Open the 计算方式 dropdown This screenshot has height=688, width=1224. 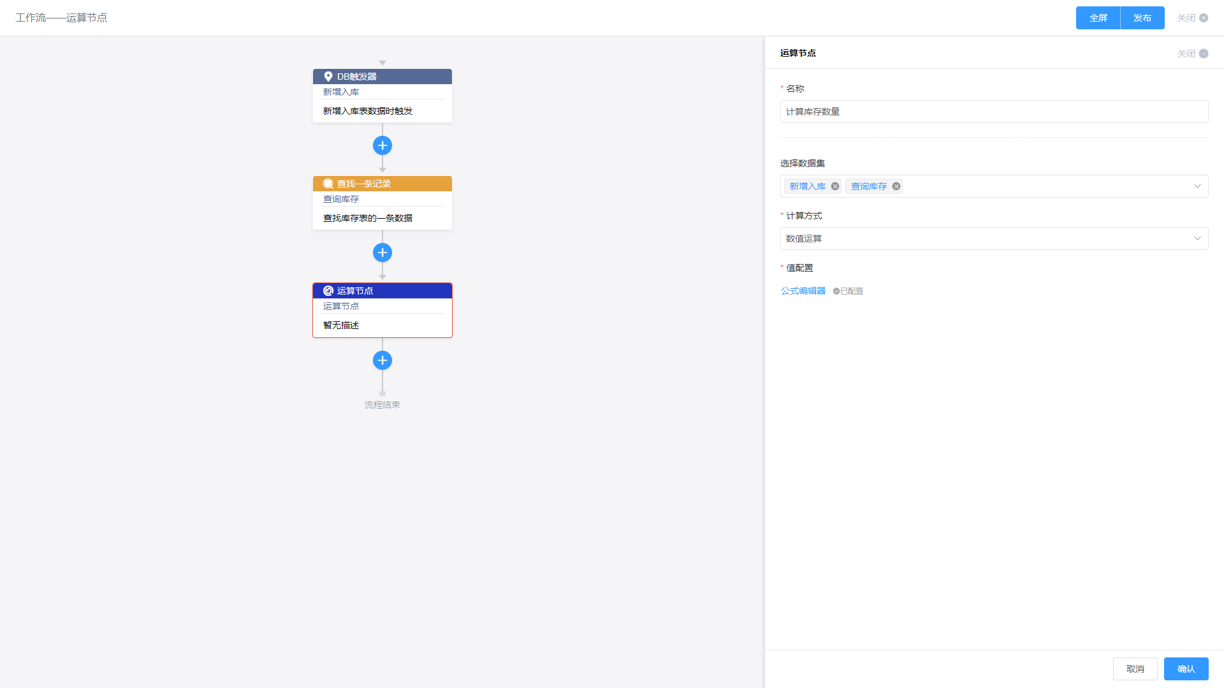click(x=994, y=238)
